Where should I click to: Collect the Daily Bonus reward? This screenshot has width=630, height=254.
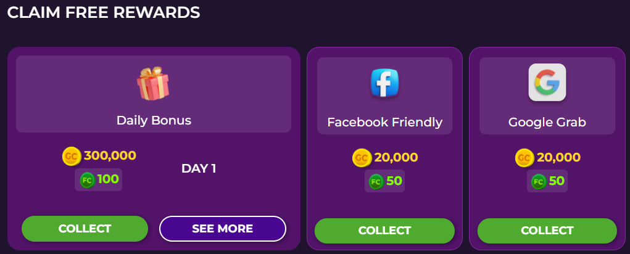point(85,229)
